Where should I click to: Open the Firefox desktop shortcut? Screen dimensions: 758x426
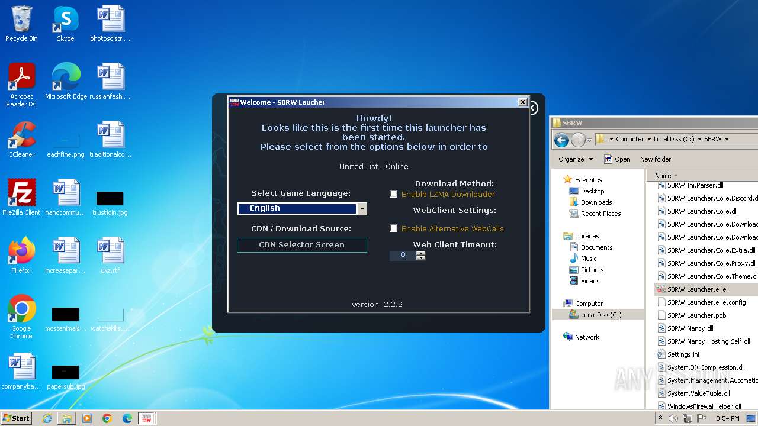tap(21, 255)
